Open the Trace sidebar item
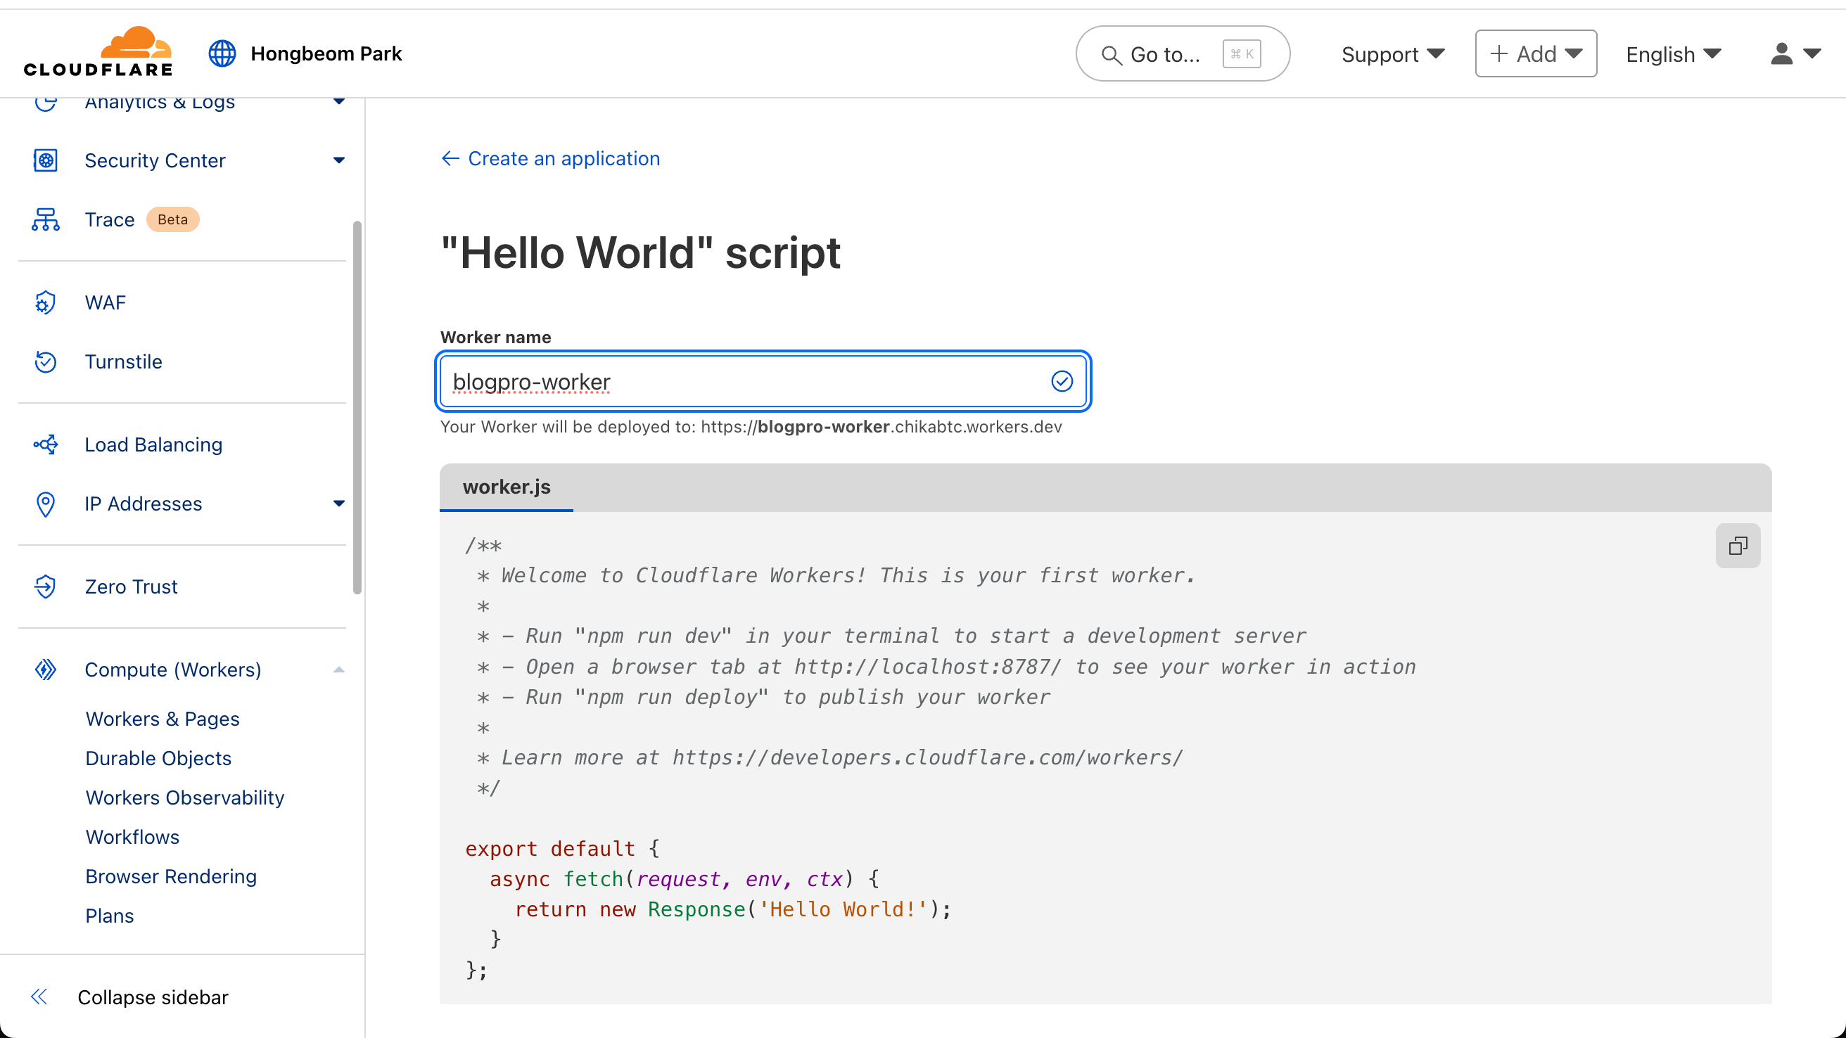 pyautogui.click(x=109, y=219)
